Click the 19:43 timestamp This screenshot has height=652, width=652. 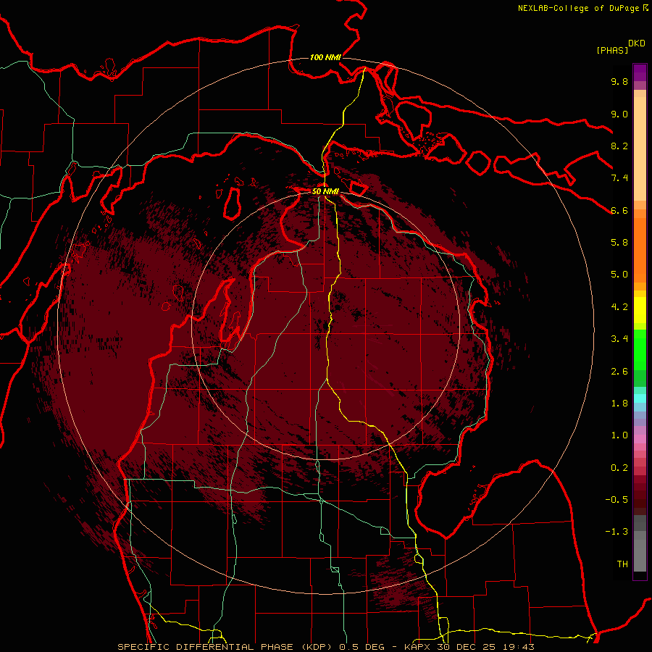(518, 647)
